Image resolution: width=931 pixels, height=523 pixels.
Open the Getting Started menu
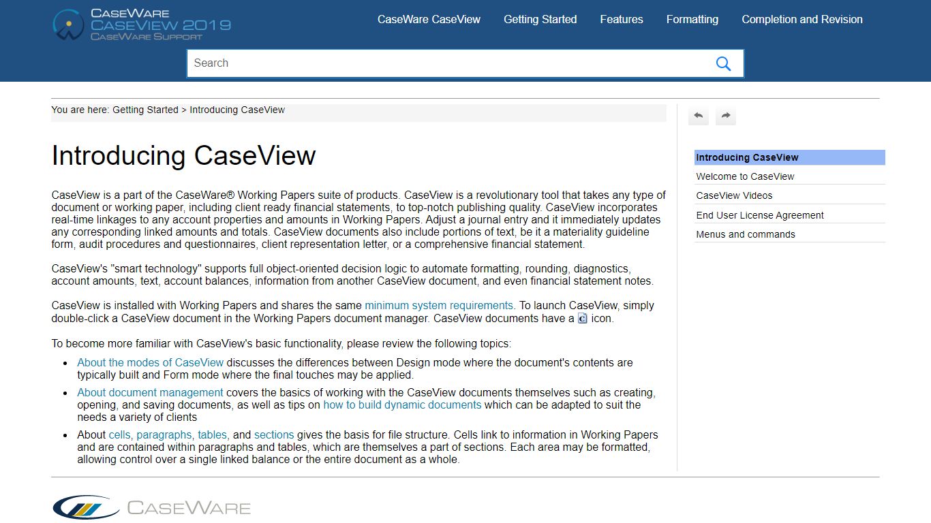point(540,19)
